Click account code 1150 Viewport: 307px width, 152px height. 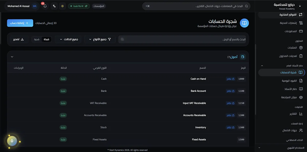click(241, 103)
